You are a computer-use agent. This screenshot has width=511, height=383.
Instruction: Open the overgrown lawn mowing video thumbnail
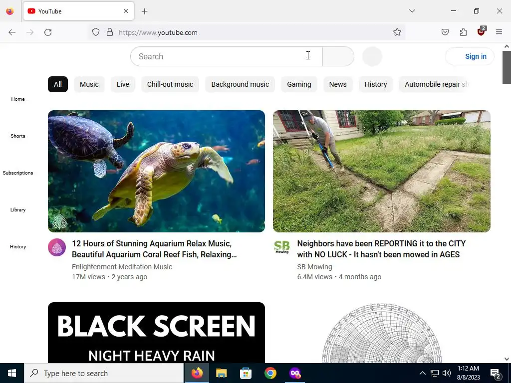pyautogui.click(x=382, y=172)
